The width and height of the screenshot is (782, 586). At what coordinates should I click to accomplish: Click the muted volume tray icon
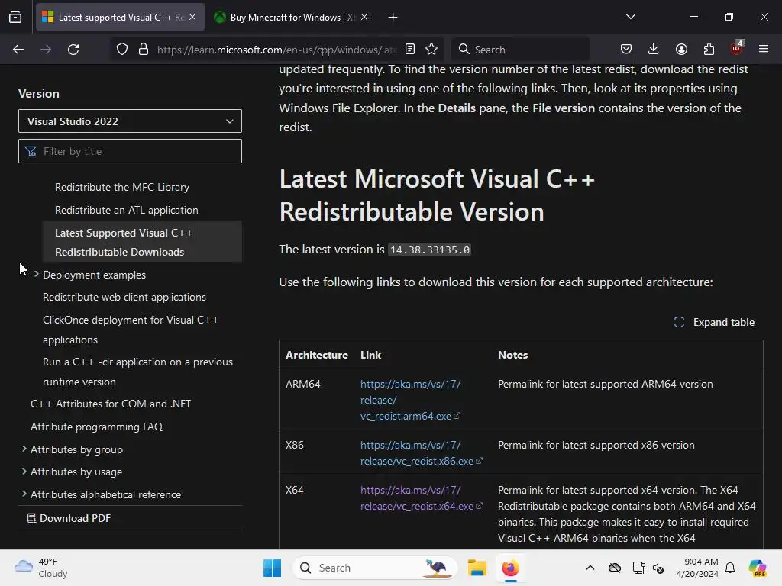point(658,568)
